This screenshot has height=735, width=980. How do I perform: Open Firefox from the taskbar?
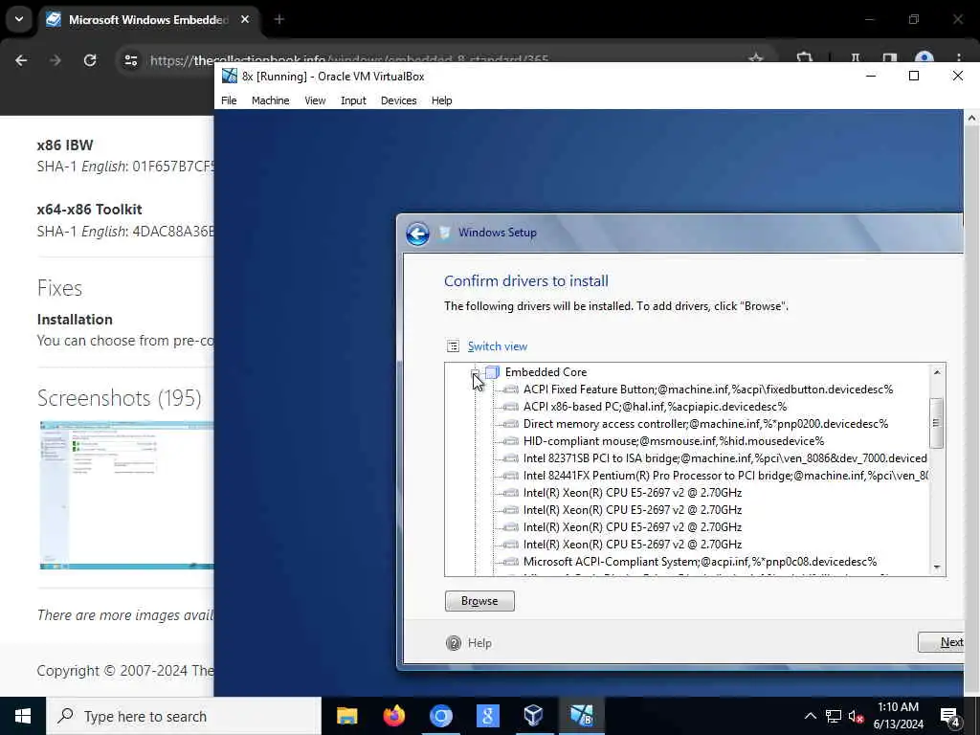393,716
